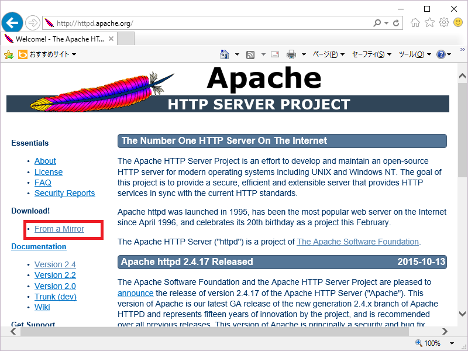Image resolution: width=468 pixels, height=351 pixels.
Task: Click the Essentials section heading
Action: point(30,143)
